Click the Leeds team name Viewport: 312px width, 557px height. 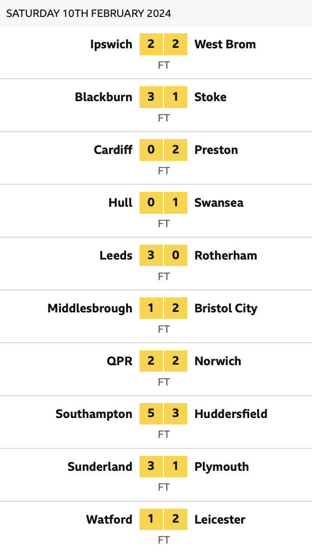tap(116, 256)
